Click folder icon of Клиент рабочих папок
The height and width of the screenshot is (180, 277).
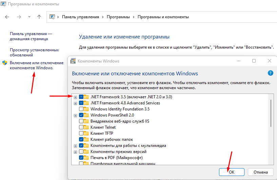[86, 139]
